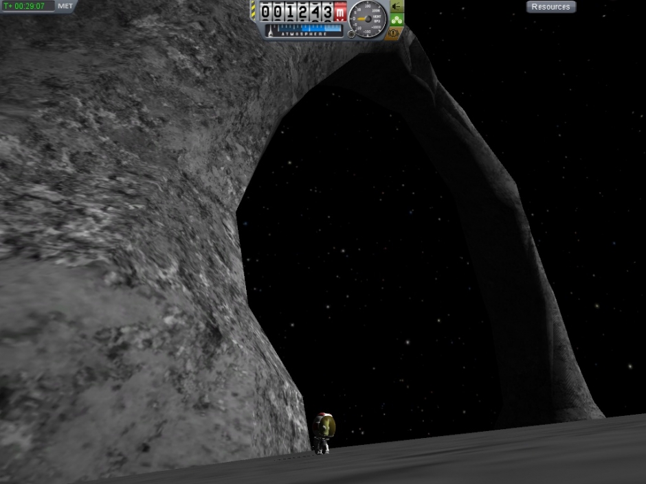Click the mission time T+ 00:29:07
646x484 pixels.
click(24, 6)
